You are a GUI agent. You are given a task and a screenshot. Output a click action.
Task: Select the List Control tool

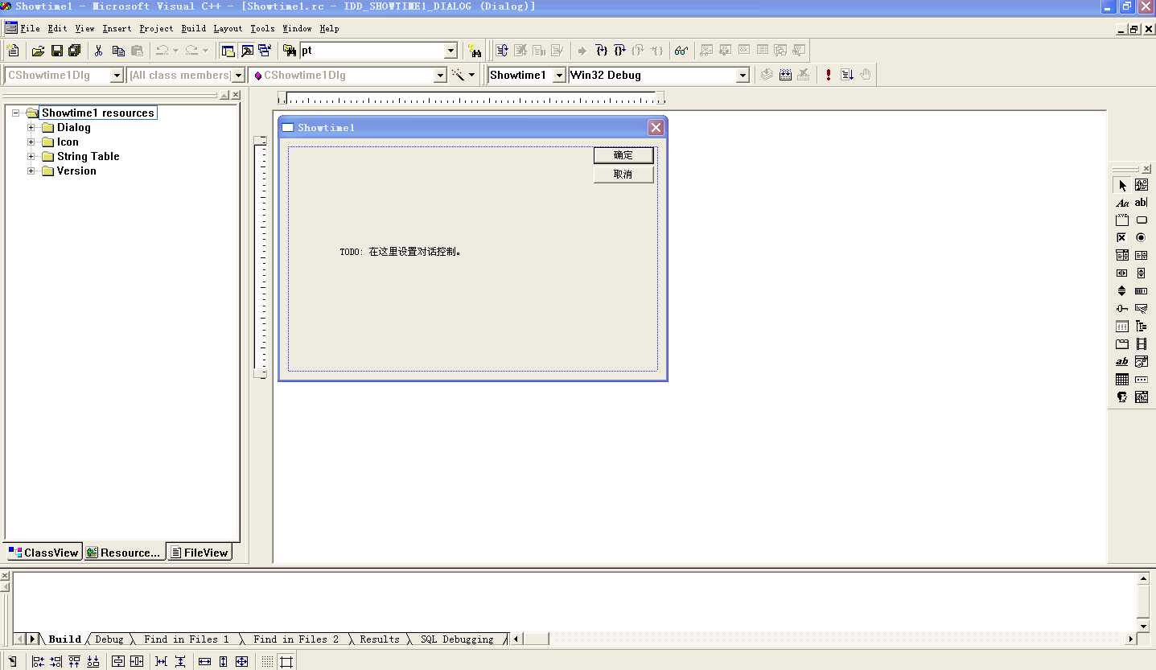1122,327
